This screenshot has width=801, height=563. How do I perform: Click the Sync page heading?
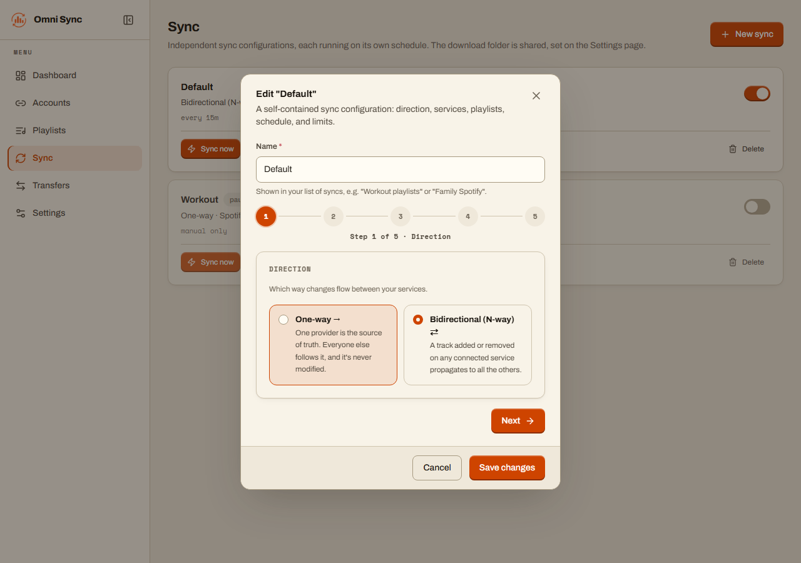coord(183,27)
